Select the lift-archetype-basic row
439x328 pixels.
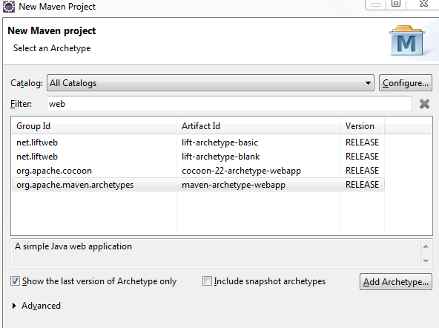pos(198,142)
